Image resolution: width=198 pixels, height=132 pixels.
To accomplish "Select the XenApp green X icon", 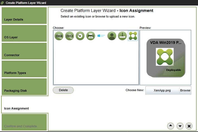I will [133, 36].
